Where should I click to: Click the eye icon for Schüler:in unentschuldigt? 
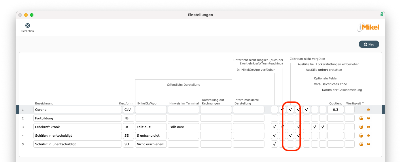pos(368,144)
